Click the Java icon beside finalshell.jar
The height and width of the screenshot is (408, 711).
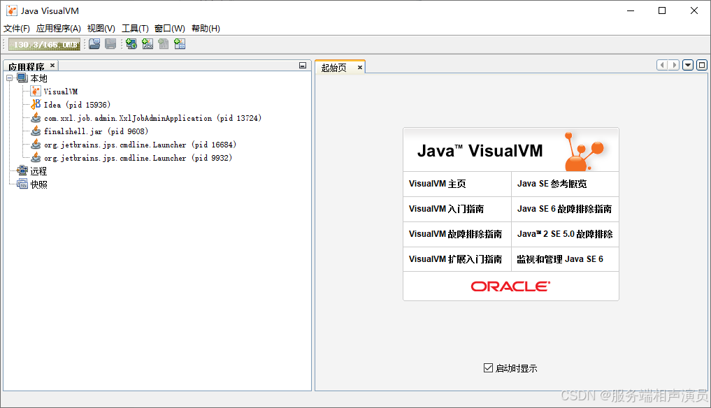coord(36,131)
